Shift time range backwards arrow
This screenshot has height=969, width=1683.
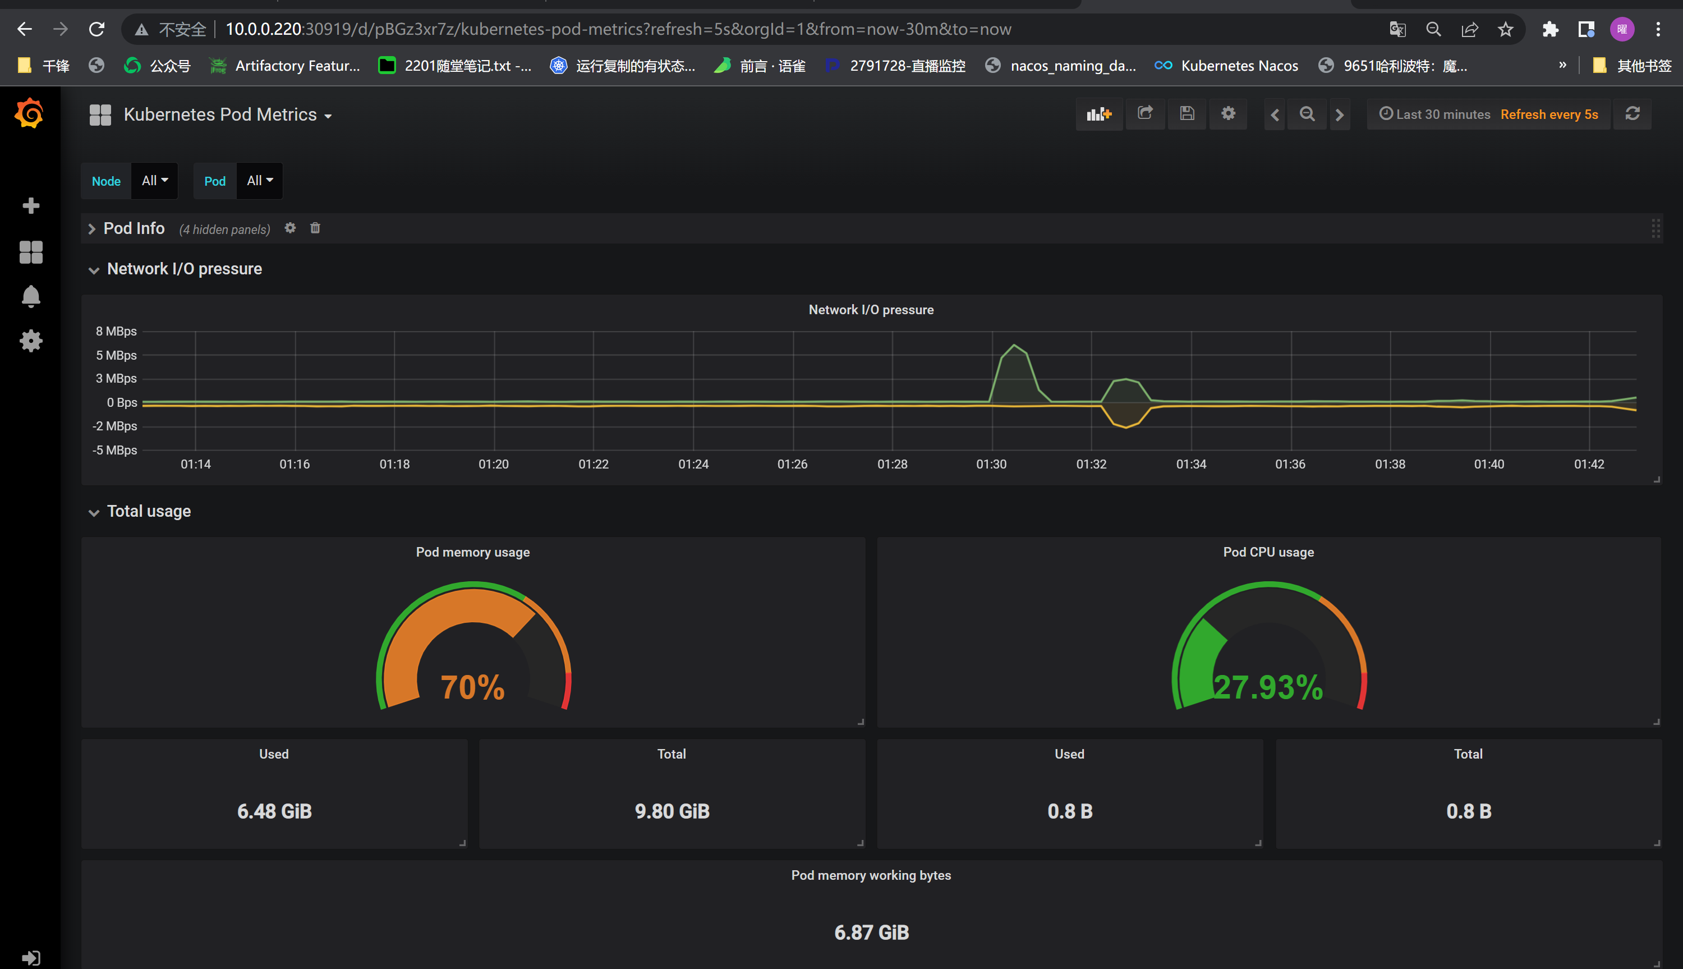tap(1275, 114)
